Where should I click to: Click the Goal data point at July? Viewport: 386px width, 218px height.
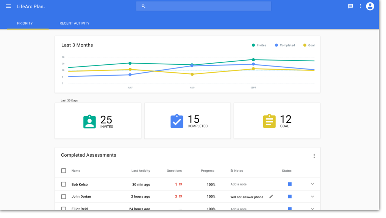coord(130,69)
